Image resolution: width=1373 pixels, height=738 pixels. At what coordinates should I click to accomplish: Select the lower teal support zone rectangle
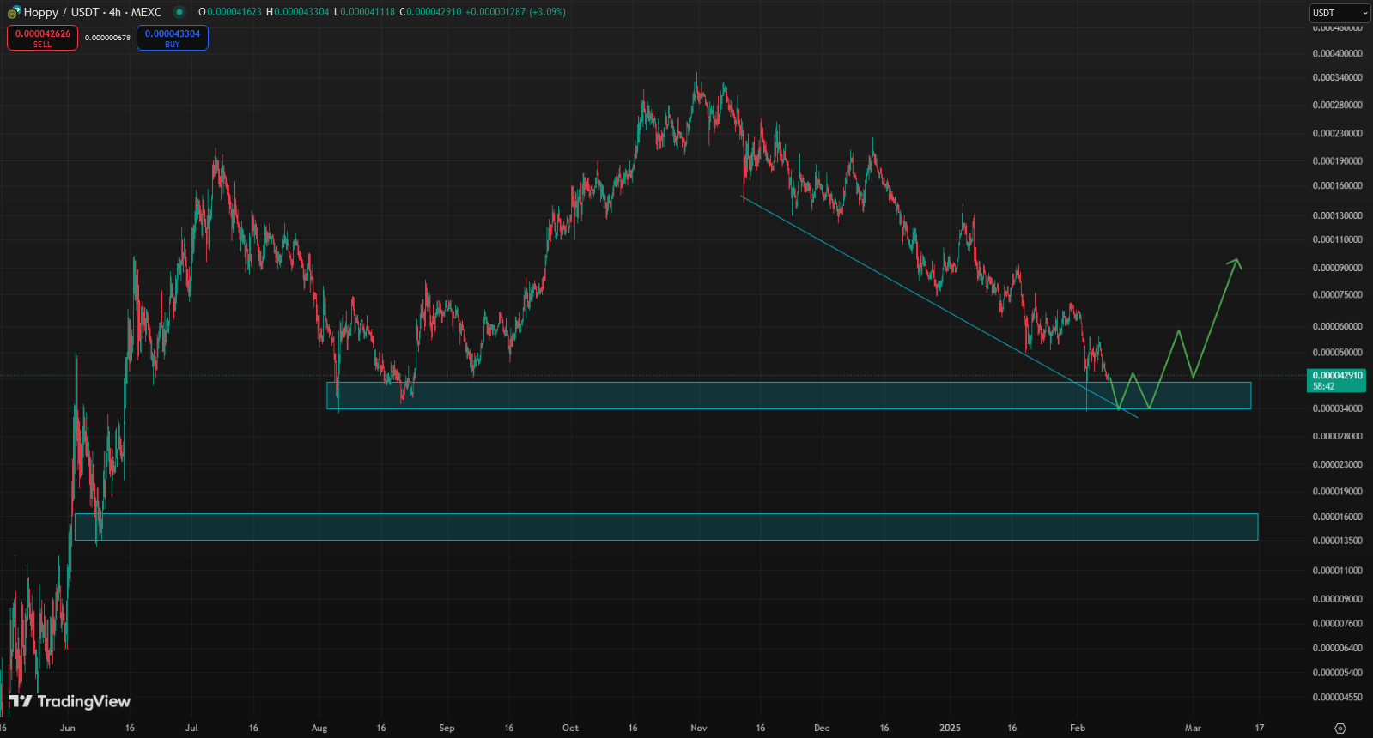(x=666, y=527)
